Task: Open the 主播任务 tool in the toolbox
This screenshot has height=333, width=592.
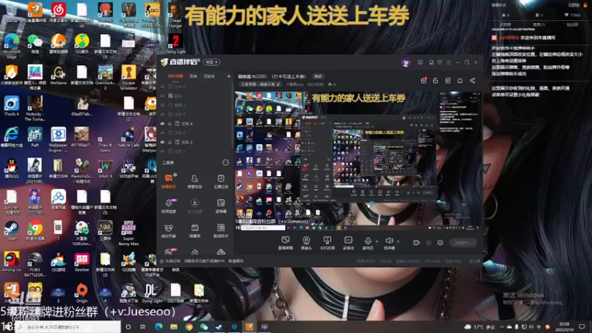Action: 221,181
